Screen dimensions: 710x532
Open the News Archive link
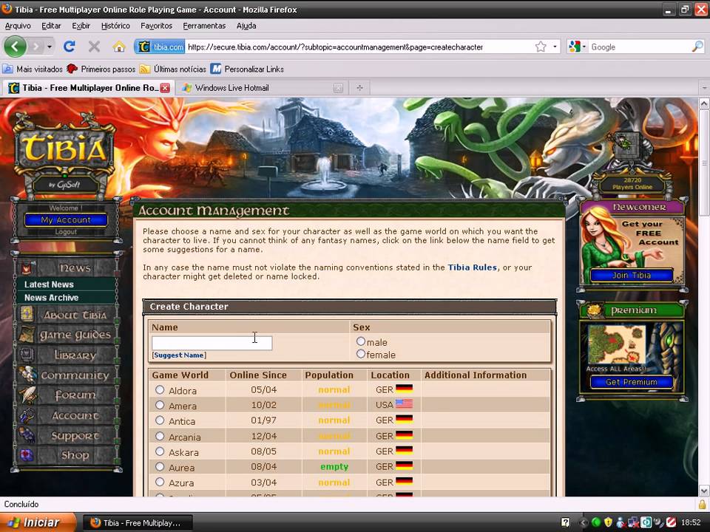point(51,298)
